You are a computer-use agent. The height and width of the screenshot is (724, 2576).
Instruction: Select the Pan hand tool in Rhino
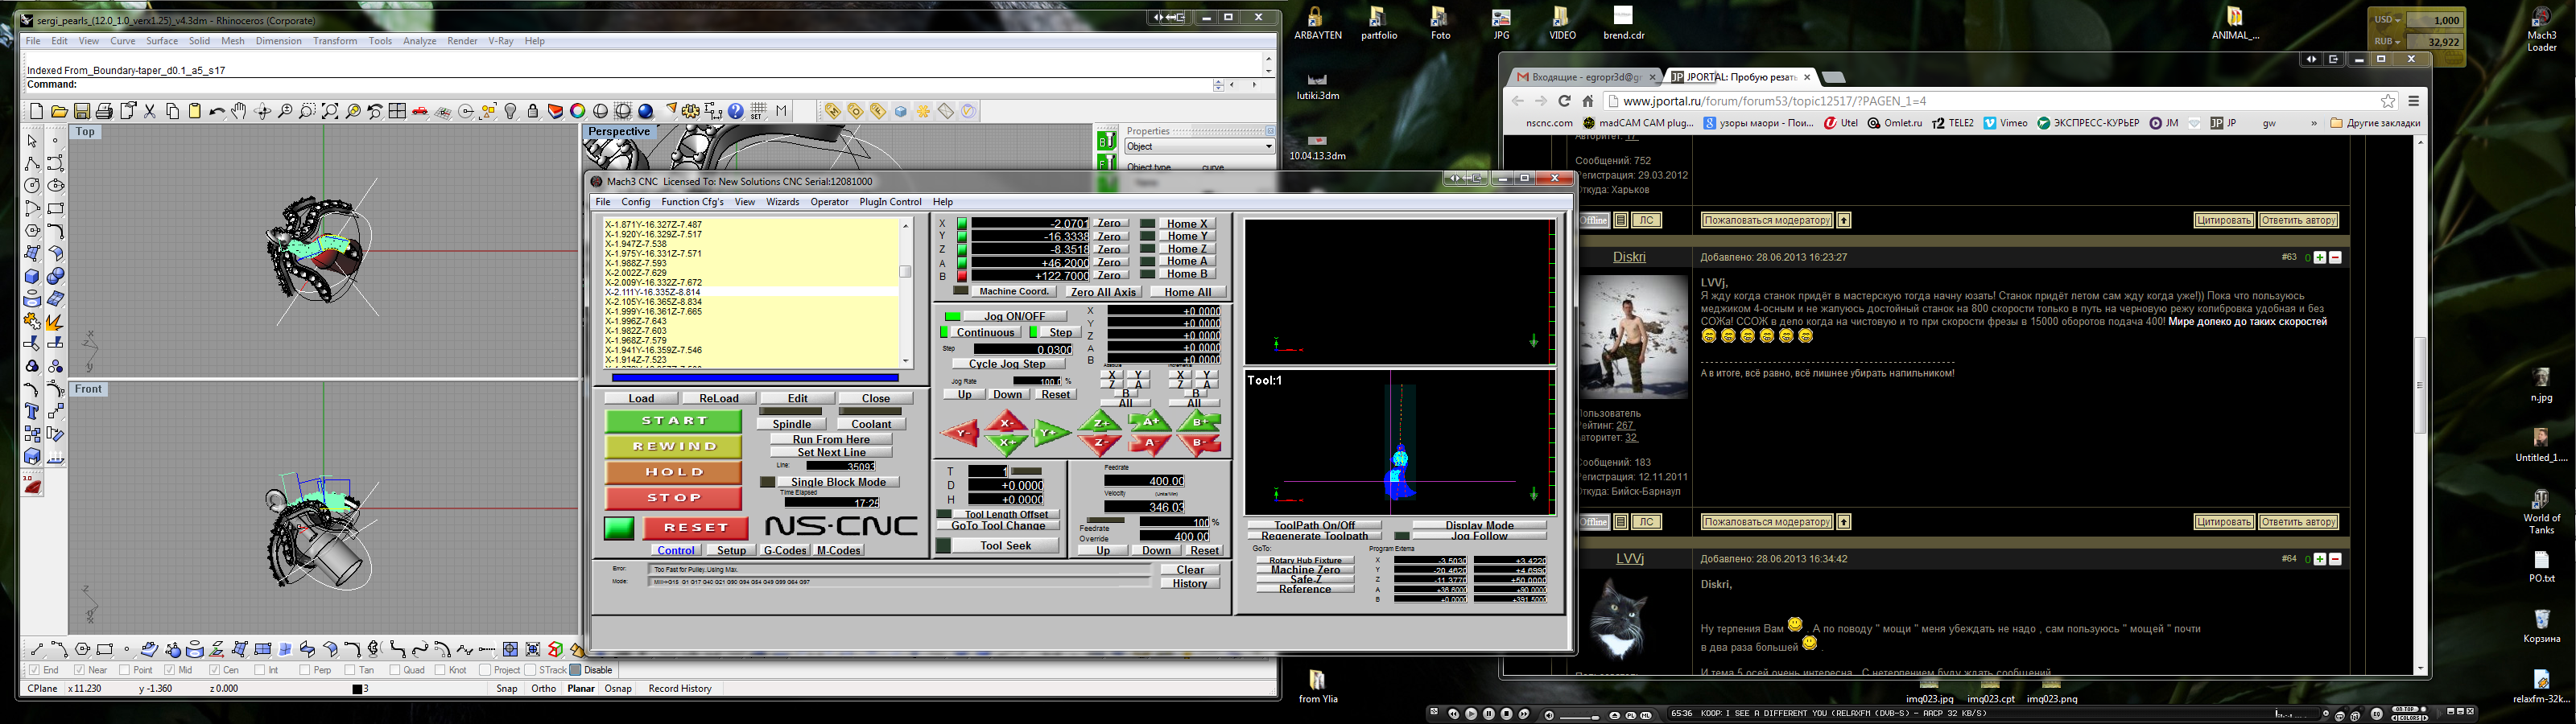pyautogui.click(x=239, y=112)
